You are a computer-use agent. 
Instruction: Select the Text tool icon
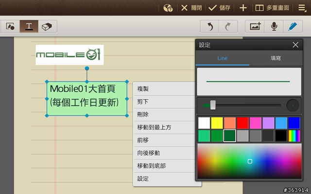point(29,26)
